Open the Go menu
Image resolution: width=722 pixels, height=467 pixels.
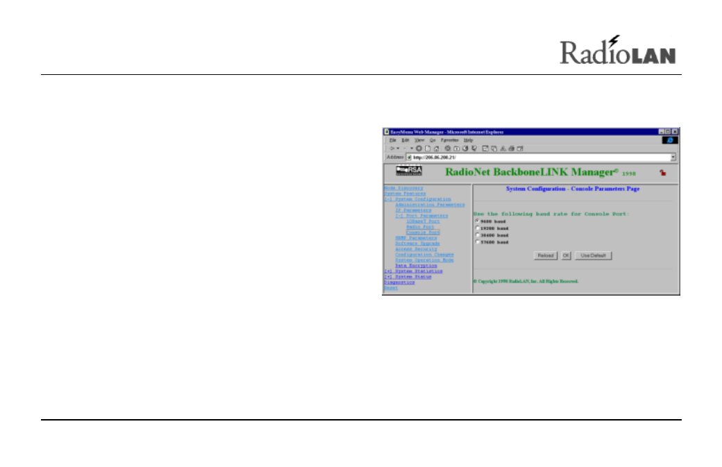(433, 140)
